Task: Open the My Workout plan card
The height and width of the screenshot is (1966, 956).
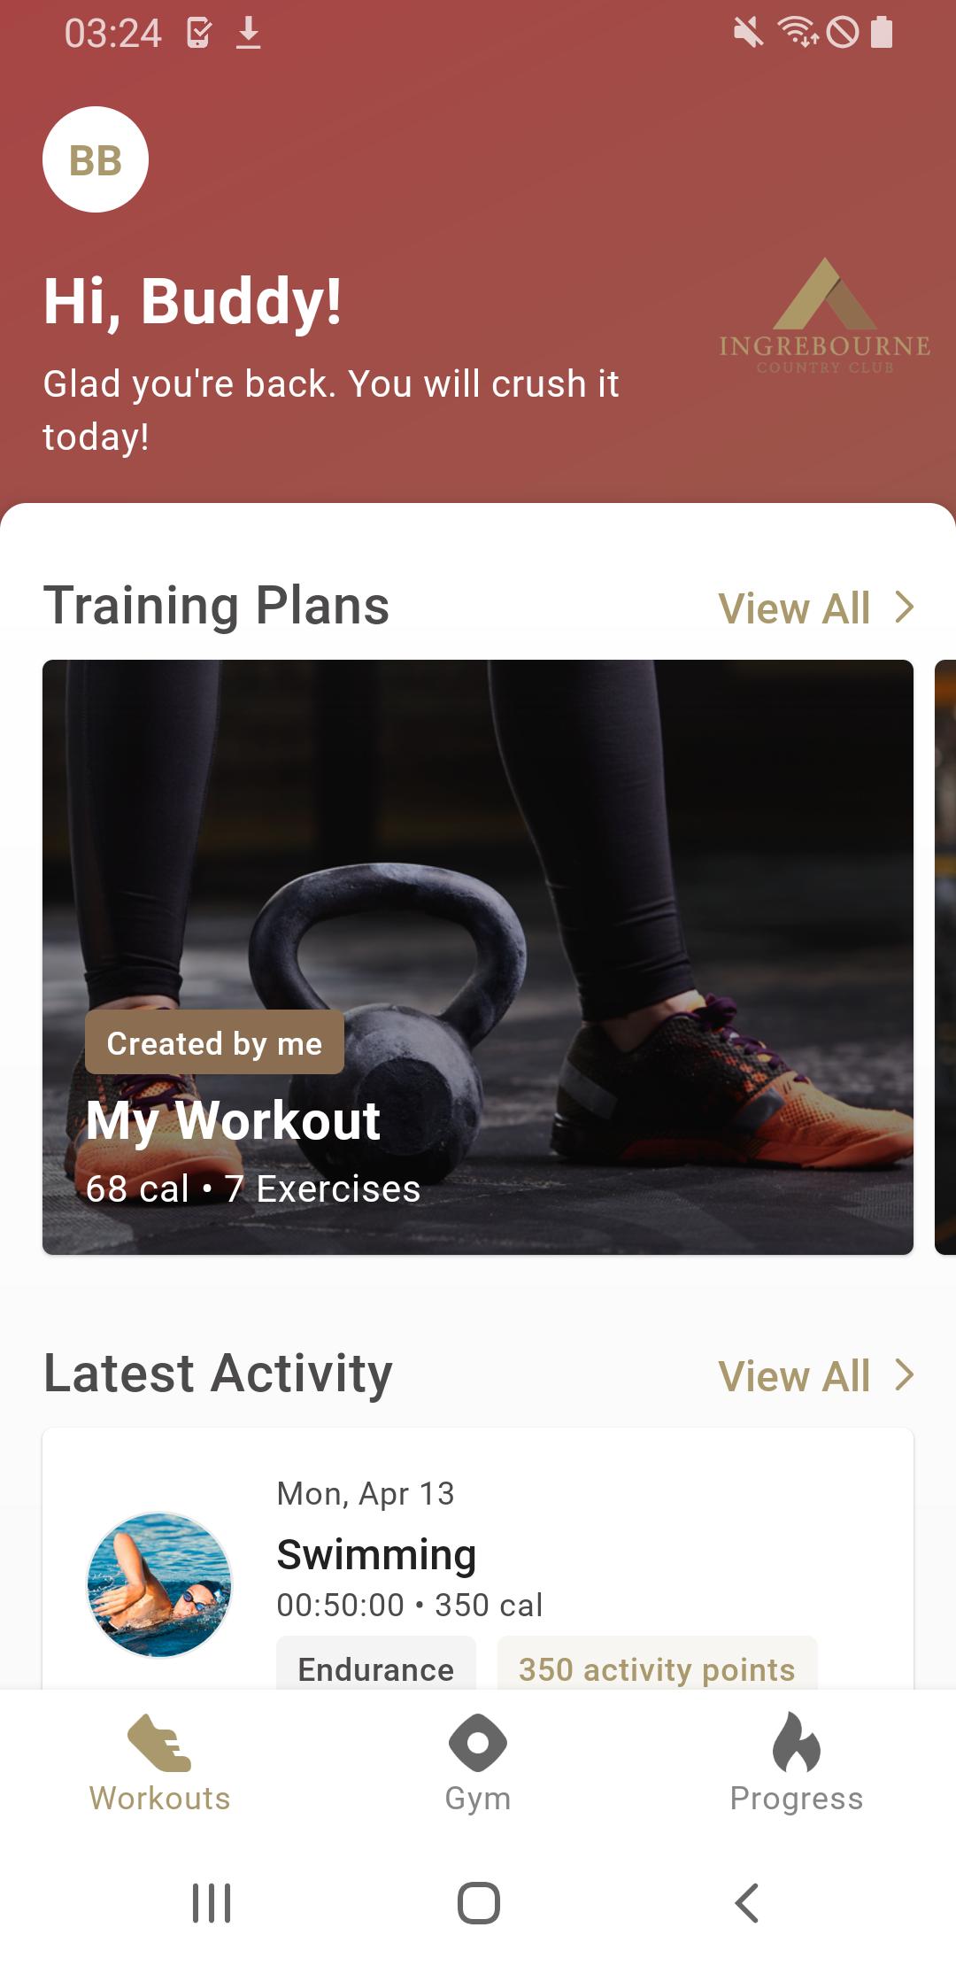Action: [x=478, y=956]
